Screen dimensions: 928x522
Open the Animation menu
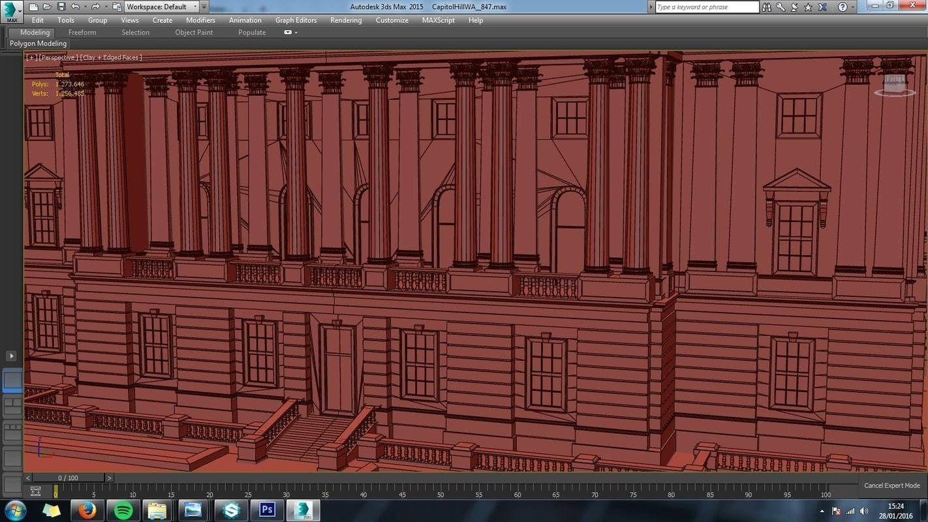tap(245, 20)
